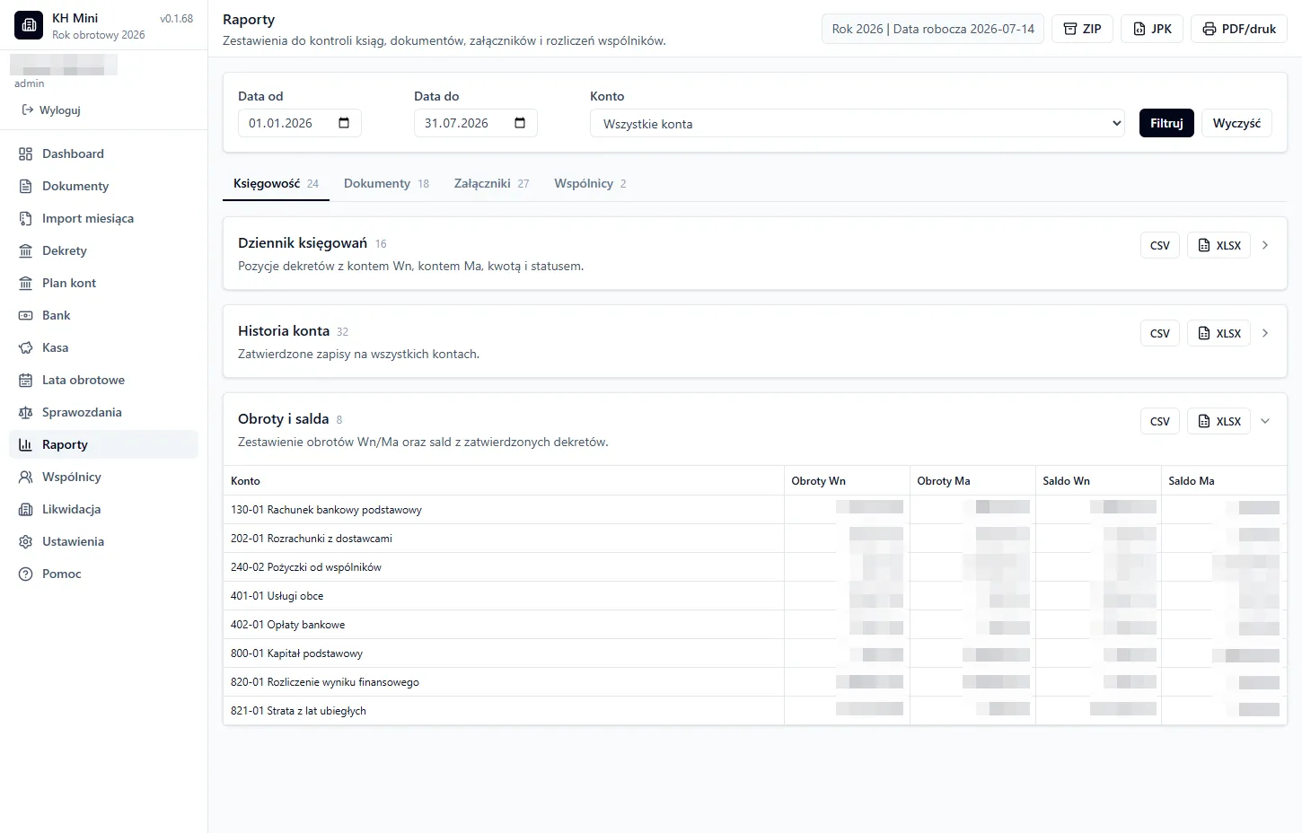Apply filters with Filtruj button
1302x833 pixels.
pyautogui.click(x=1166, y=123)
